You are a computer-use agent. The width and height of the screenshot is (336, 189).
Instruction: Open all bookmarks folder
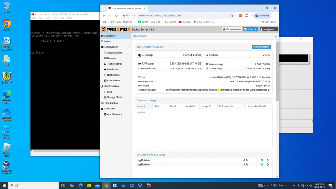click(x=268, y=22)
